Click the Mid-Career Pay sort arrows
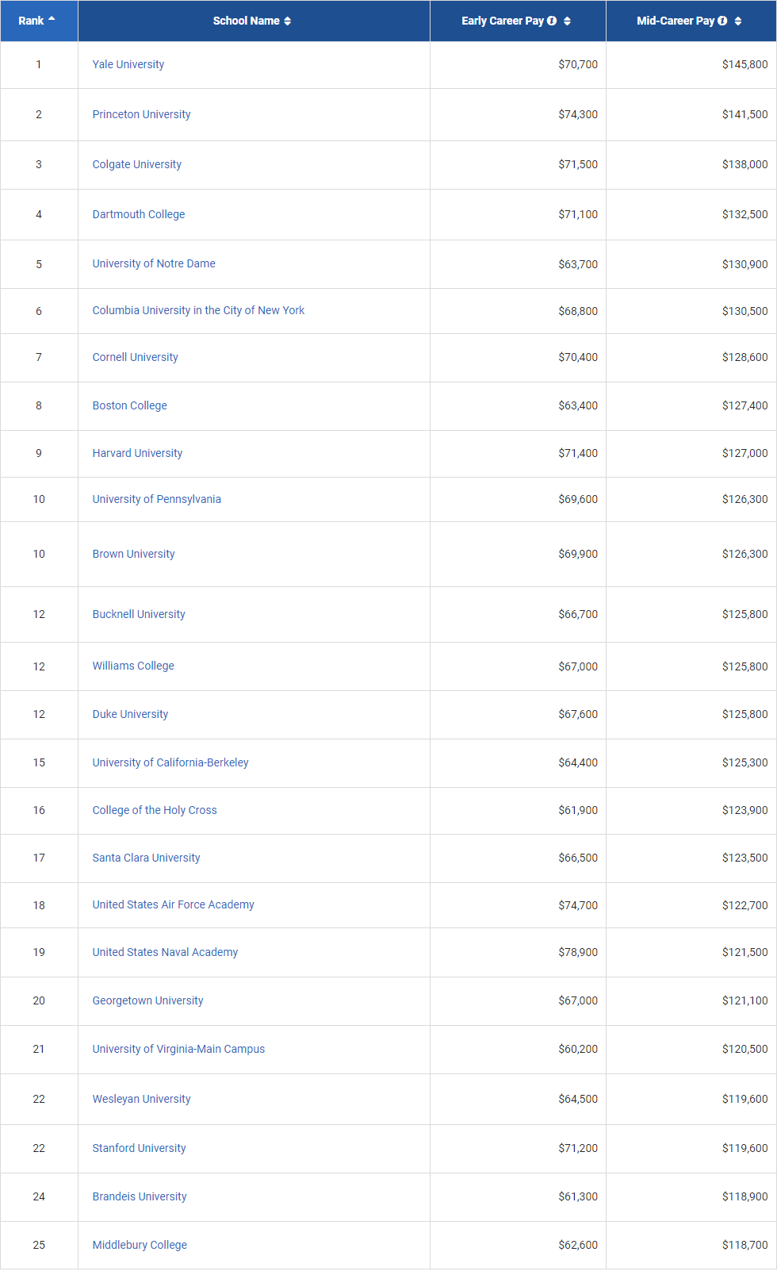This screenshot has height=1271, width=777. 738,21
